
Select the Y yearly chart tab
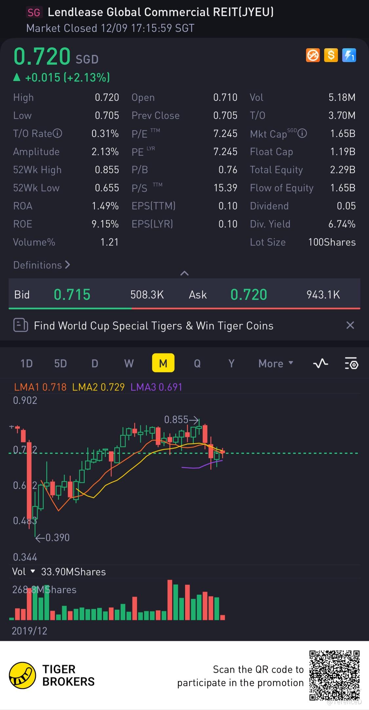[x=231, y=363]
